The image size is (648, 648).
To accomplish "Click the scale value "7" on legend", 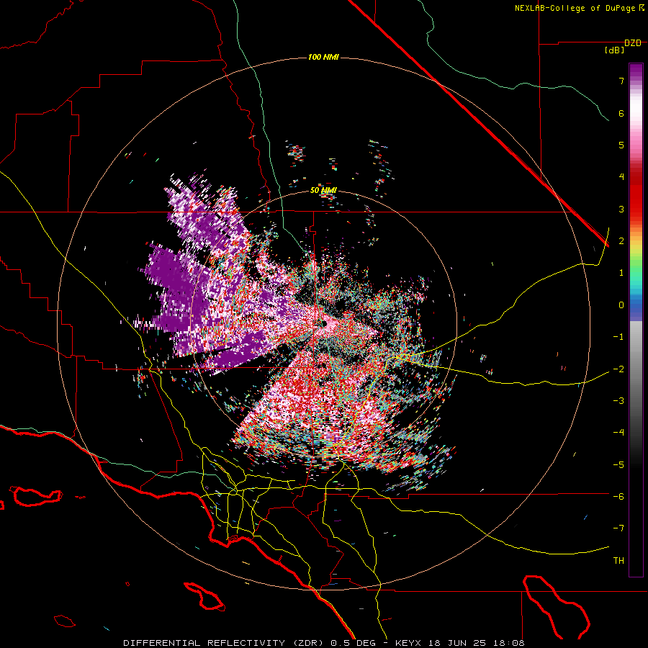I will click(621, 81).
